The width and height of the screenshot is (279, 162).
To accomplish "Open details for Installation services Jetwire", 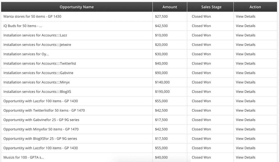I will (x=246, y=45).
